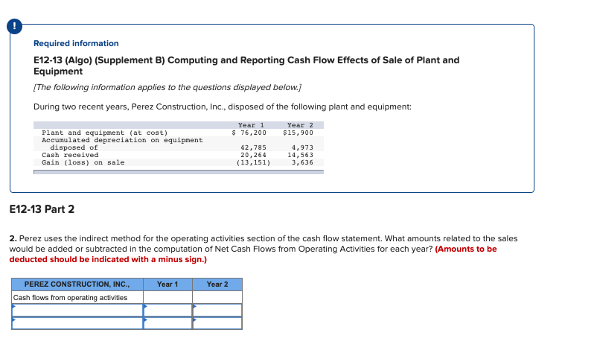Click Year 2 cell in first input row
Viewport: 597px width, 350px height.
(217, 310)
